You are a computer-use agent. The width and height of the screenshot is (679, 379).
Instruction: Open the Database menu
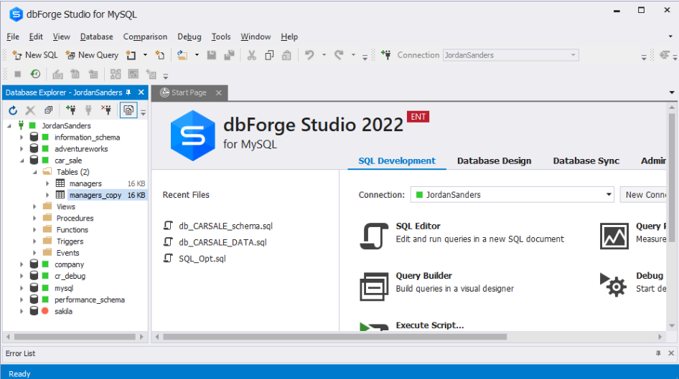point(97,37)
